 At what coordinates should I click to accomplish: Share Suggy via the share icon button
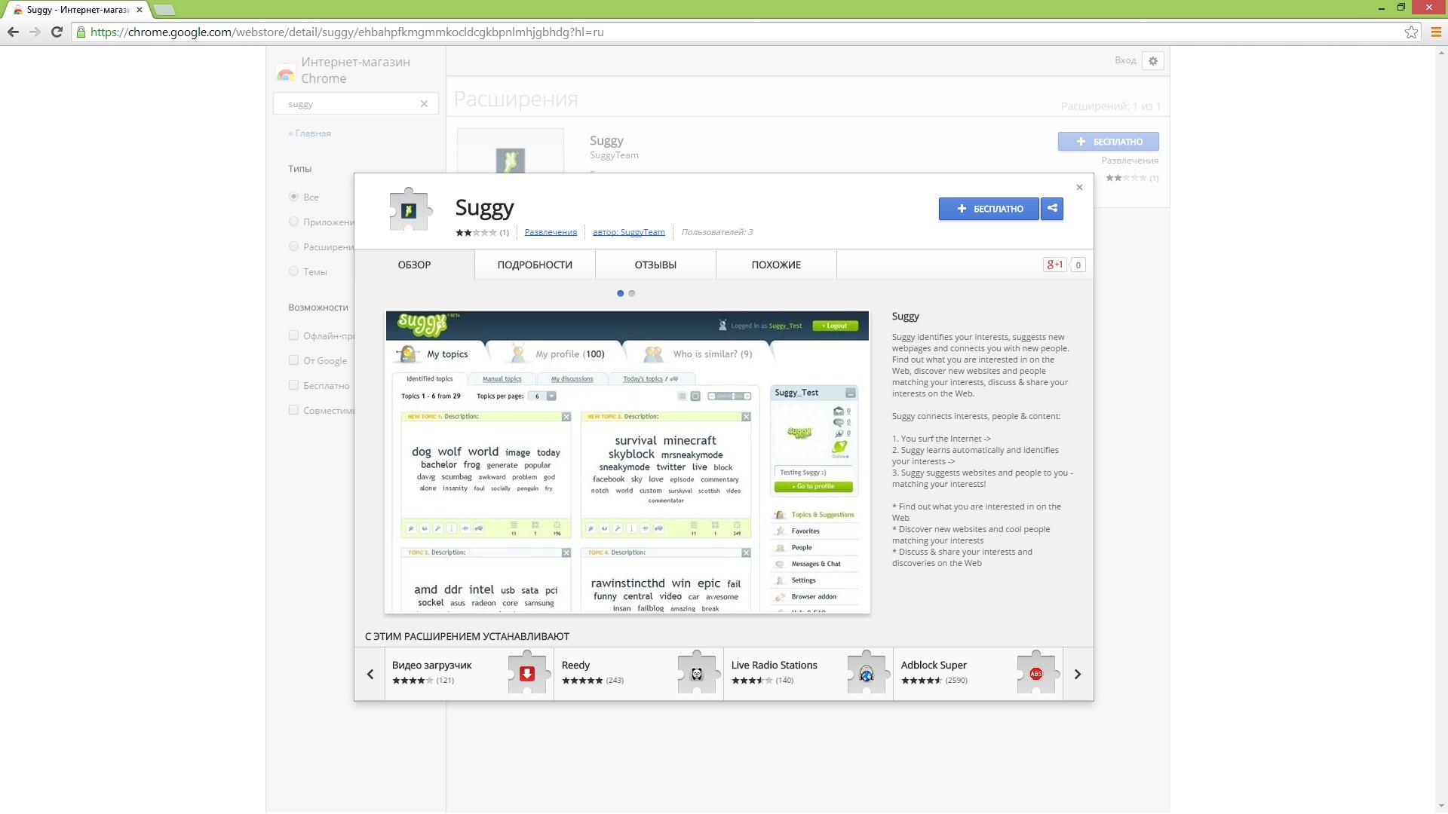[x=1052, y=209]
